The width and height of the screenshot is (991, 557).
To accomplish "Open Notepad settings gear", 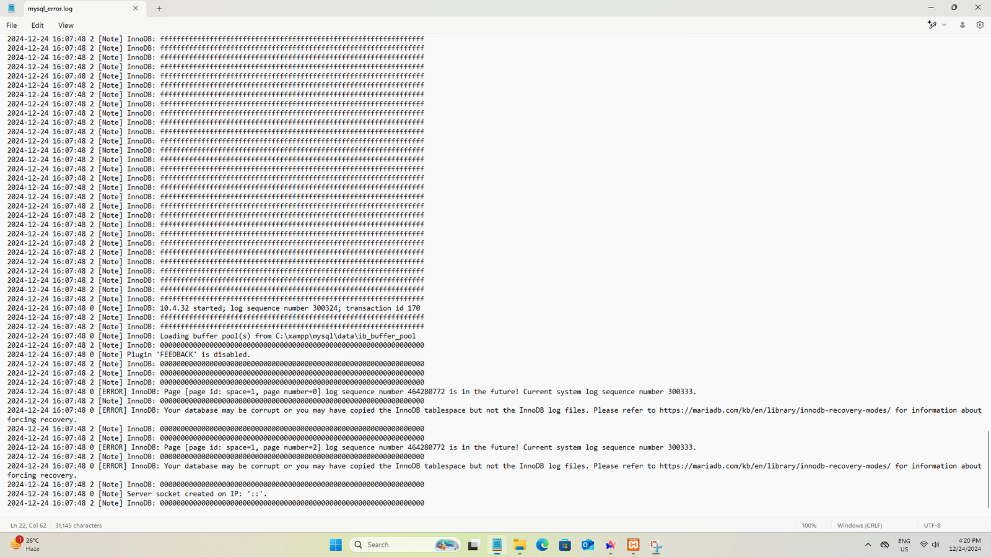I will click(x=980, y=25).
